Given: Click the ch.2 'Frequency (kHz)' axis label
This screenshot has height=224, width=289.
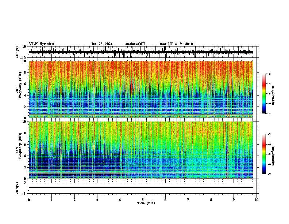Looking at the screenshot, I should coord(20,146).
